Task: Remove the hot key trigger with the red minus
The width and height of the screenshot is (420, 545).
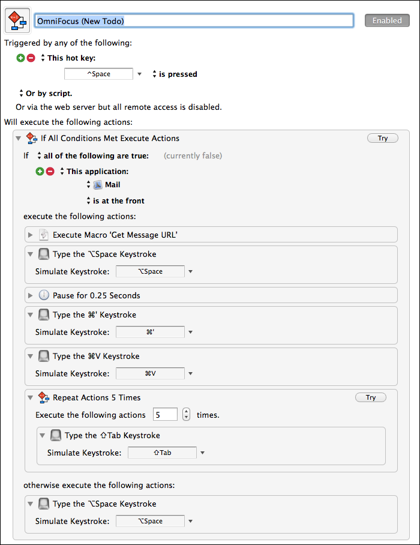Action: coord(31,58)
